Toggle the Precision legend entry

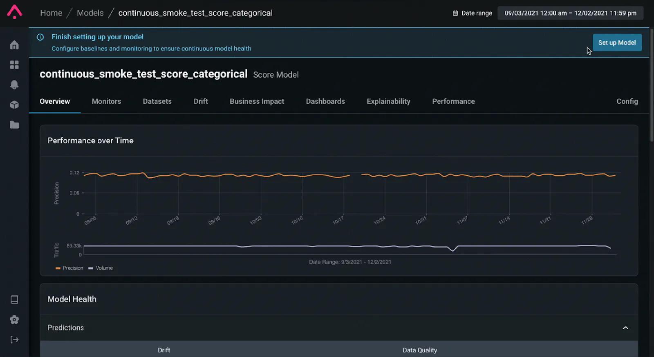pyautogui.click(x=69, y=268)
